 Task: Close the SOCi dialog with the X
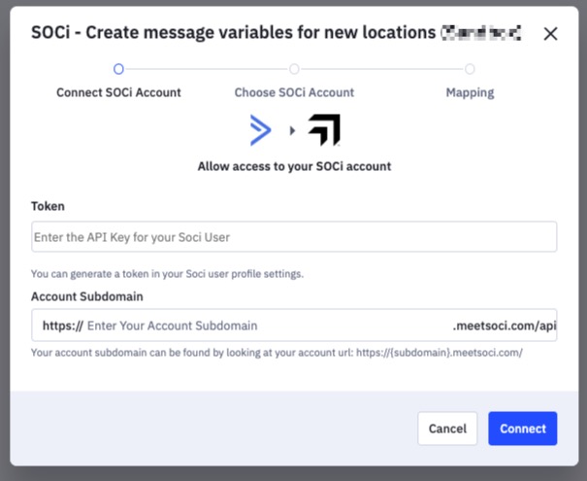(x=550, y=34)
